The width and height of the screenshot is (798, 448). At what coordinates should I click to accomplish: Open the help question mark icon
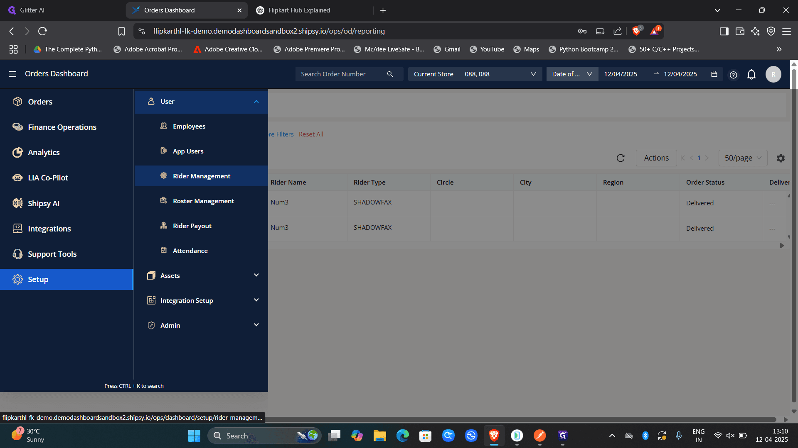coord(733,75)
